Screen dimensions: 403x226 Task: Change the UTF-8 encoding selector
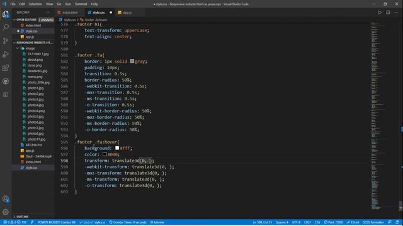[296, 222]
